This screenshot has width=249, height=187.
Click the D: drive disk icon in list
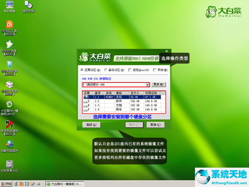coord(86,102)
